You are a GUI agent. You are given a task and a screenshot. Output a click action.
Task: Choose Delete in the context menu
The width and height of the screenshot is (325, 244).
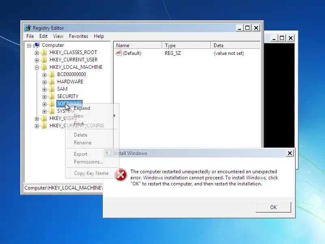[x=92, y=135]
